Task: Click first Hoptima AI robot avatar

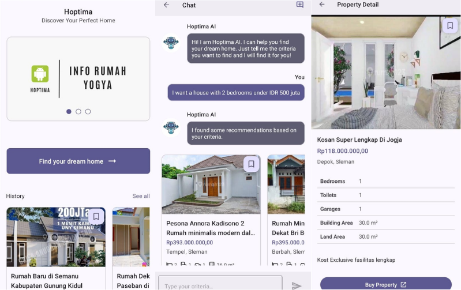Action: pyautogui.click(x=171, y=43)
